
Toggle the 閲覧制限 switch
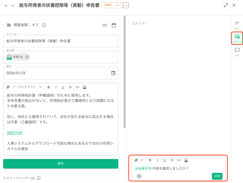coord(7,25)
